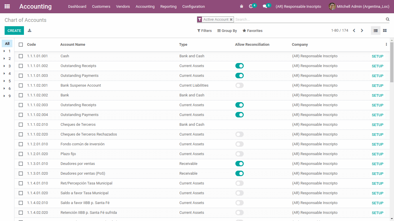Click Mitchell Admin avatar picture
The width and height of the screenshot is (394, 221).
pos(332,6)
